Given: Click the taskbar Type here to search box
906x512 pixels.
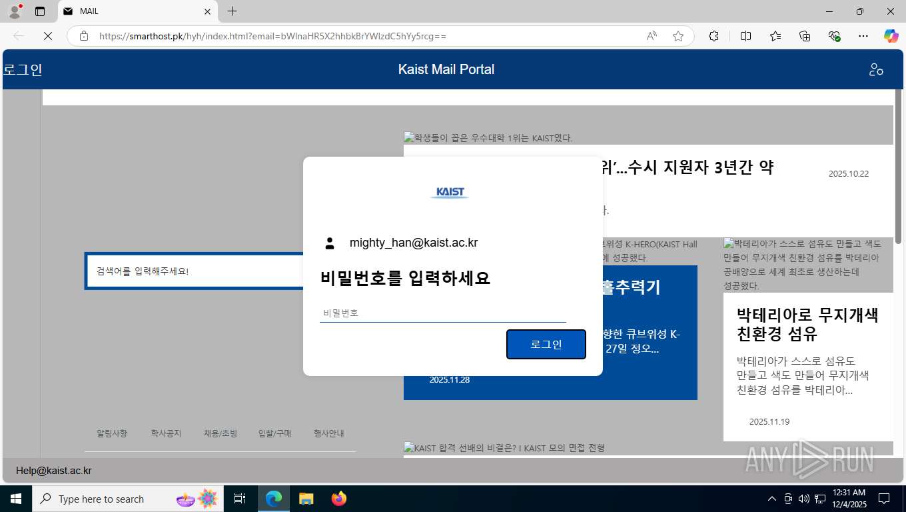Looking at the screenshot, I should [x=128, y=499].
